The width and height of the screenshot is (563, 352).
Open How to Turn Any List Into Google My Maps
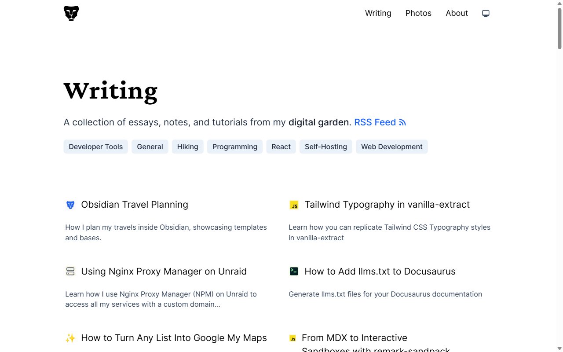click(x=174, y=338)
